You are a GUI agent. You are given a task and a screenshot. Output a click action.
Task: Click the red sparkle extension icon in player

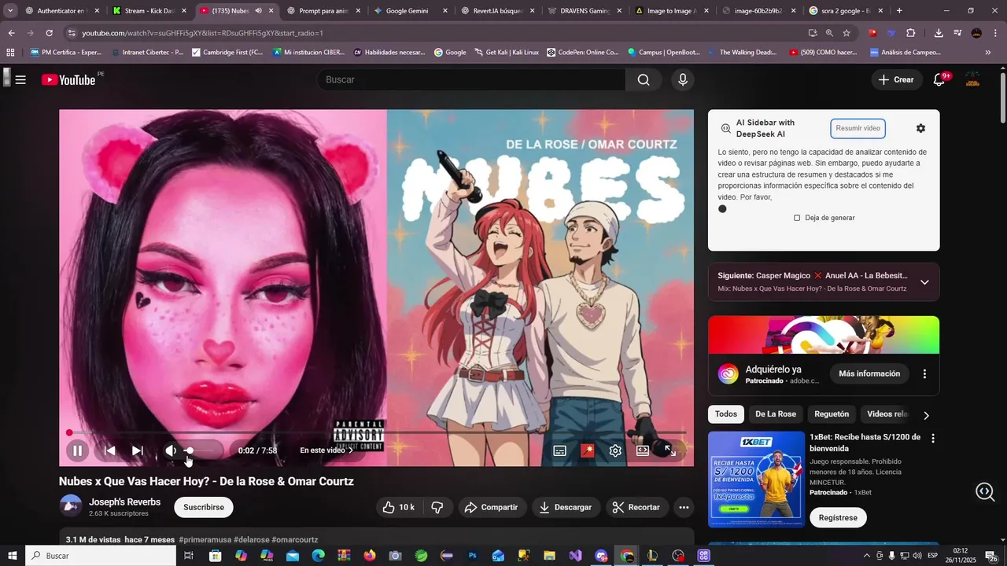pos(588,450)
